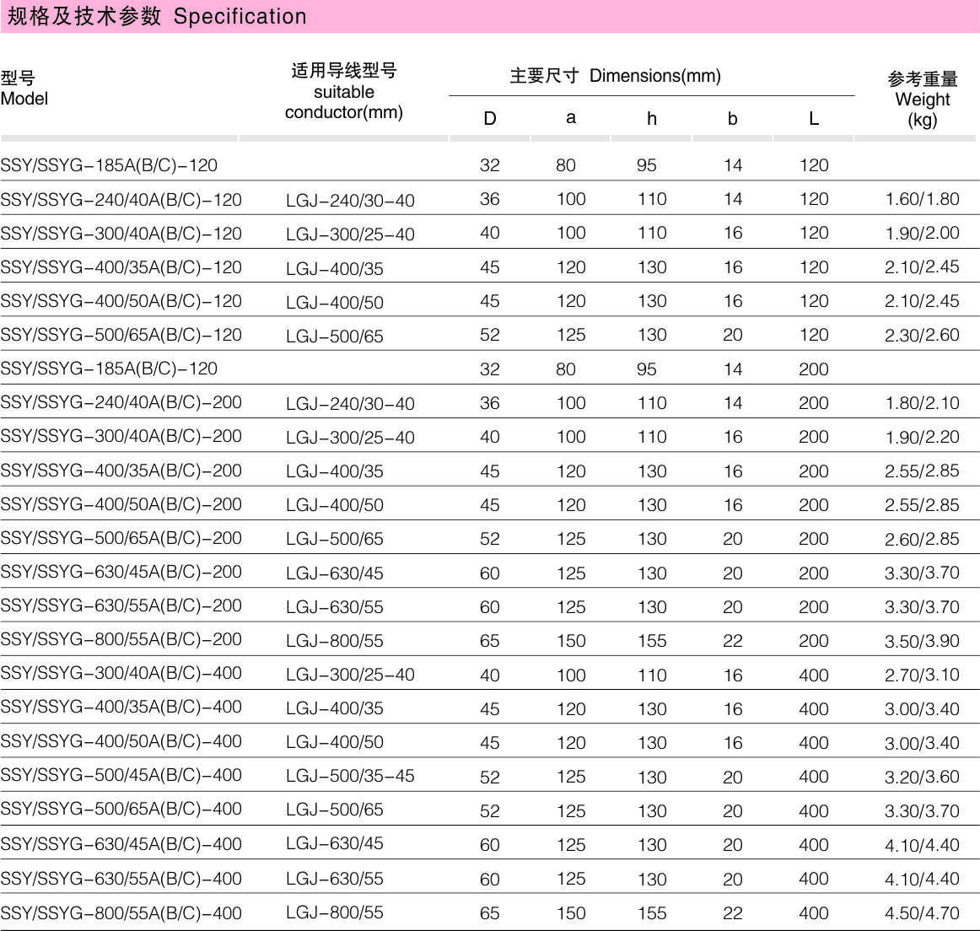Select model cell SSY/SSYG-240/40A(B/C)-200
This screenshot has height=931, width=980.
click(121, 402)
